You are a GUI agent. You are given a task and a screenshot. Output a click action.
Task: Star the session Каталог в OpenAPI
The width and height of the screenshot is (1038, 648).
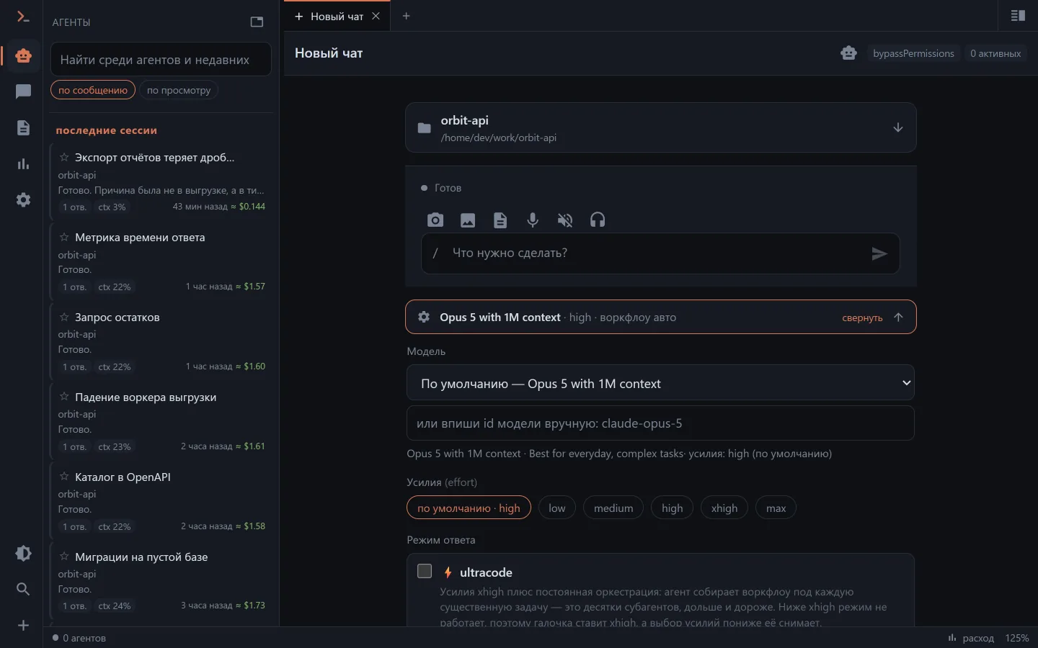[64, 477]
